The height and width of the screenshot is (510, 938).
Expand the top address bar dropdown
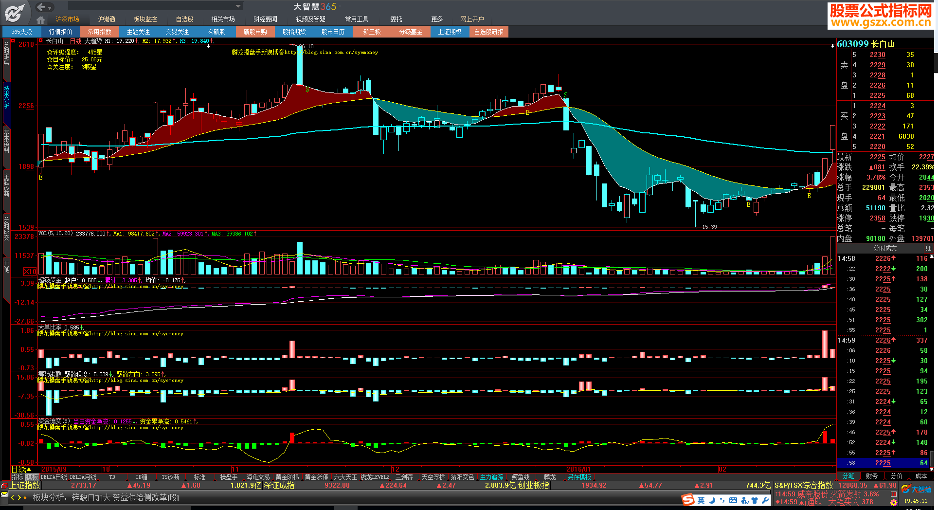[238, 6]
